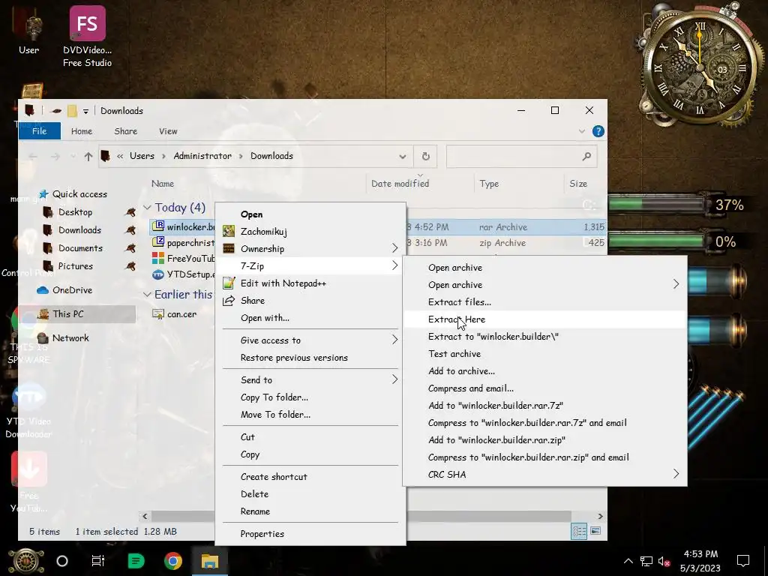Select Test archive from 7-Zip menu

tap(544, 354)
